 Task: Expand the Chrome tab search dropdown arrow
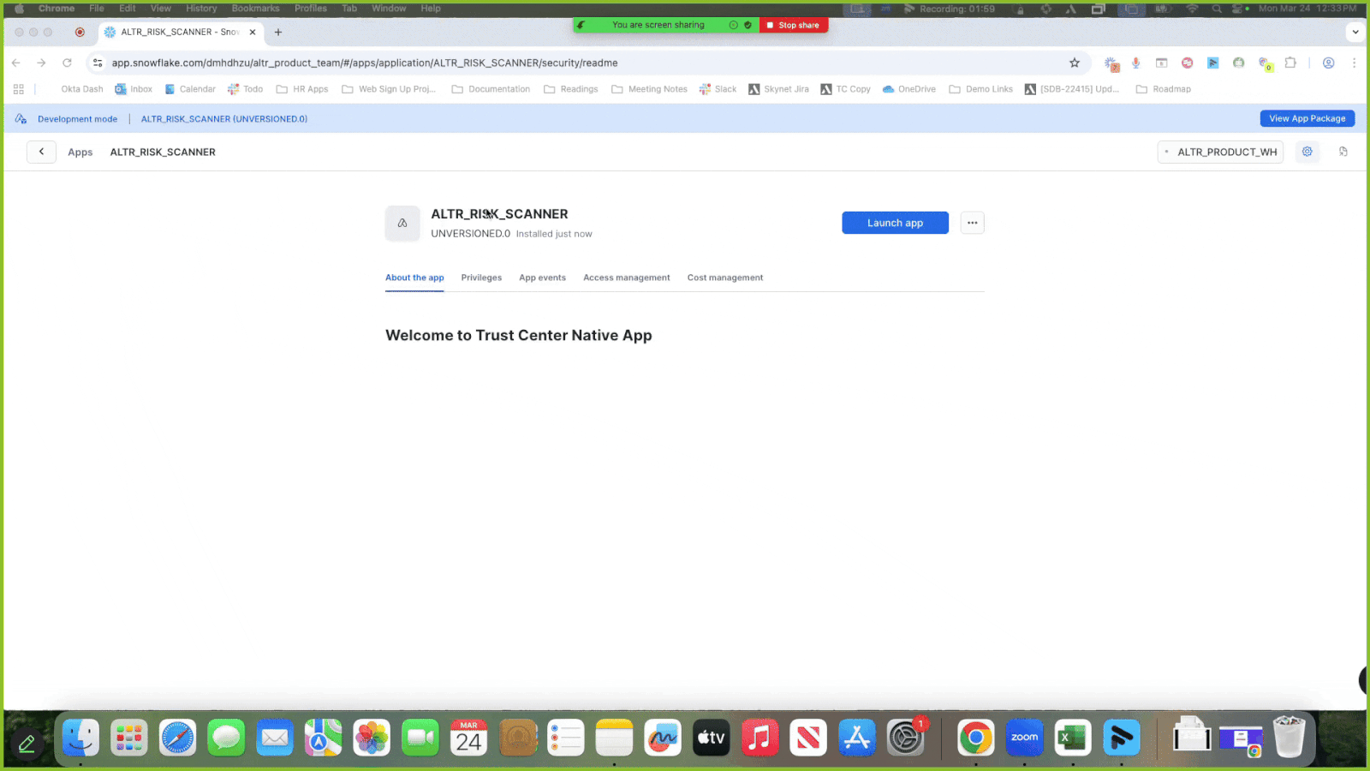coord(1355,32)
